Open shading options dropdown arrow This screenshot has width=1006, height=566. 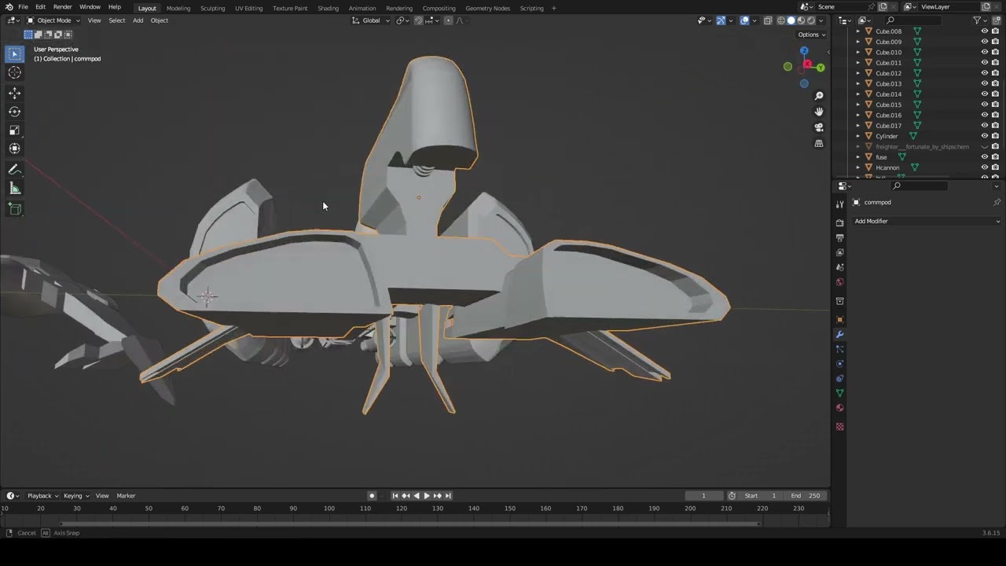(x=821, y=20)
